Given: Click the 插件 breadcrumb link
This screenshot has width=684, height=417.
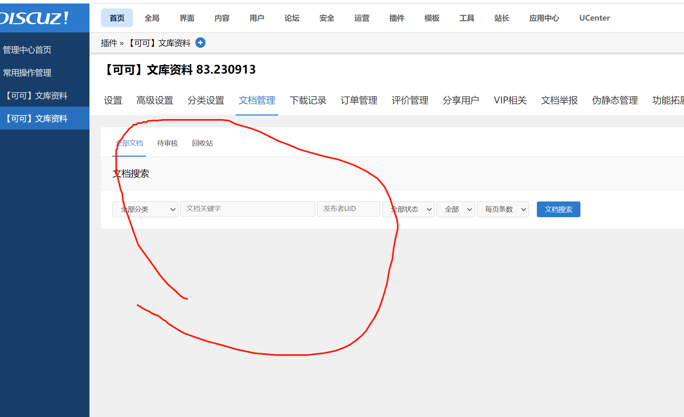Looking at the screenshot, I should [x=109, y=43].
